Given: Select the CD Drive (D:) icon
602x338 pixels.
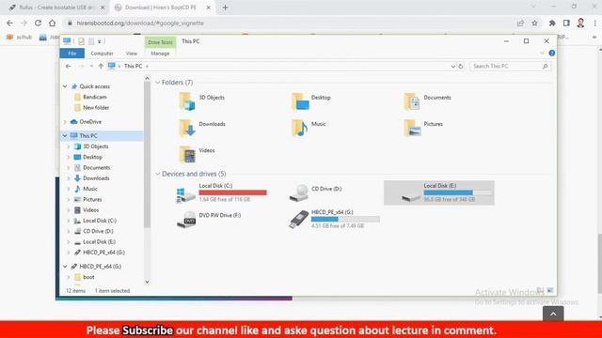Looking at the screenshot, I should click(299, 192).
